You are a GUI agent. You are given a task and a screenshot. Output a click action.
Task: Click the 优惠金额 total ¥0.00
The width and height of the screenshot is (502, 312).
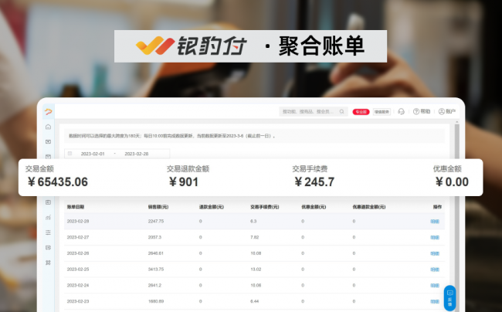pos(452,181)
